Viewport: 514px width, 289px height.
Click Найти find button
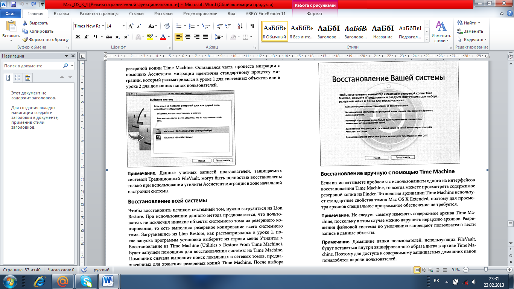467,23
